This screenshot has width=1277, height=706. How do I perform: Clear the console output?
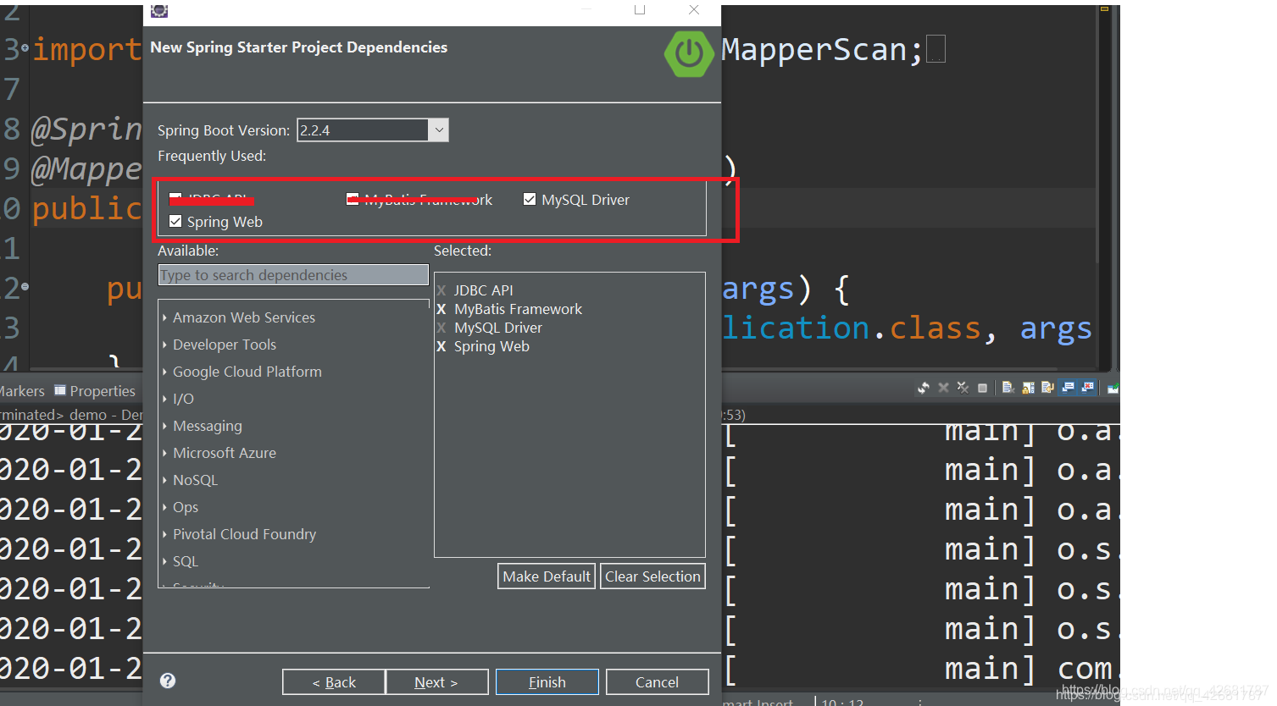[1008, 388]
